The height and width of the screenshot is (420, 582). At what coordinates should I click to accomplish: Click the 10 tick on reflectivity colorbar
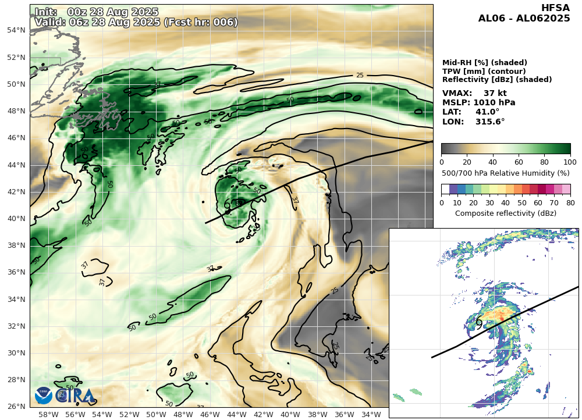click(x=457, y=203)
